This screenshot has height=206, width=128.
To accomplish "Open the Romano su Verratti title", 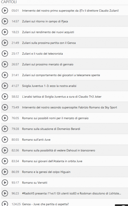I will pos(35,183).
